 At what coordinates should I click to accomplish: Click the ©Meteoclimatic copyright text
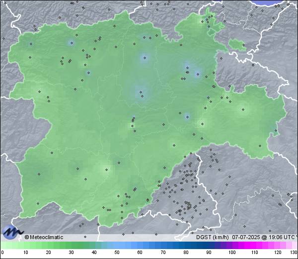coord(44,237)
